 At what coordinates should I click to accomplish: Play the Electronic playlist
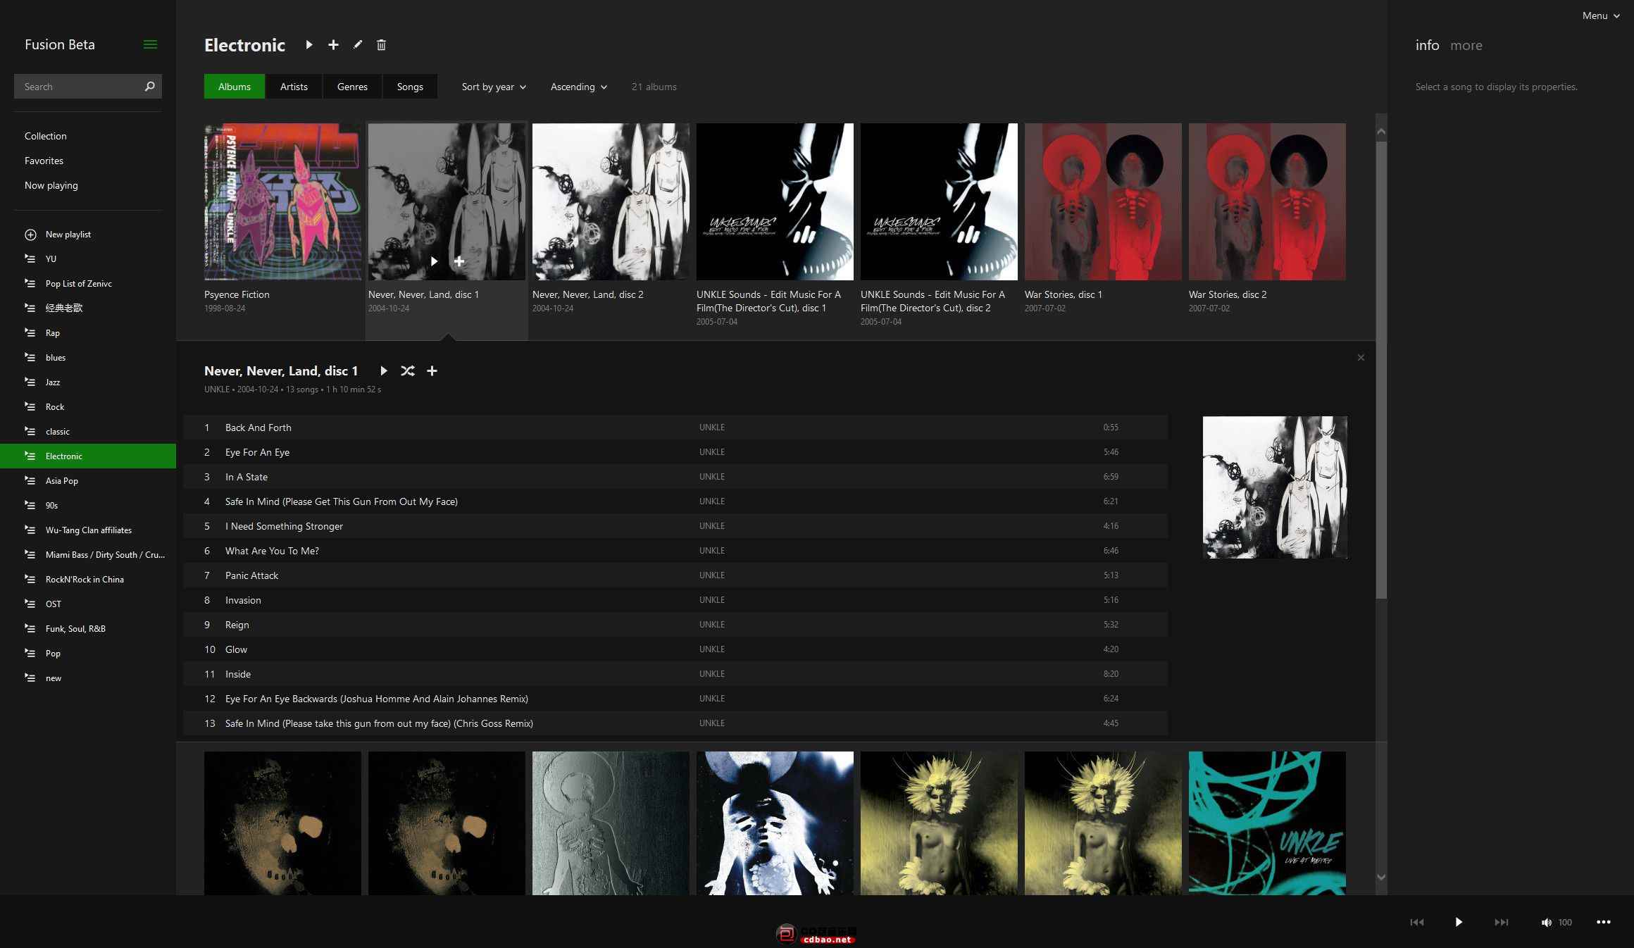point(308,45)
